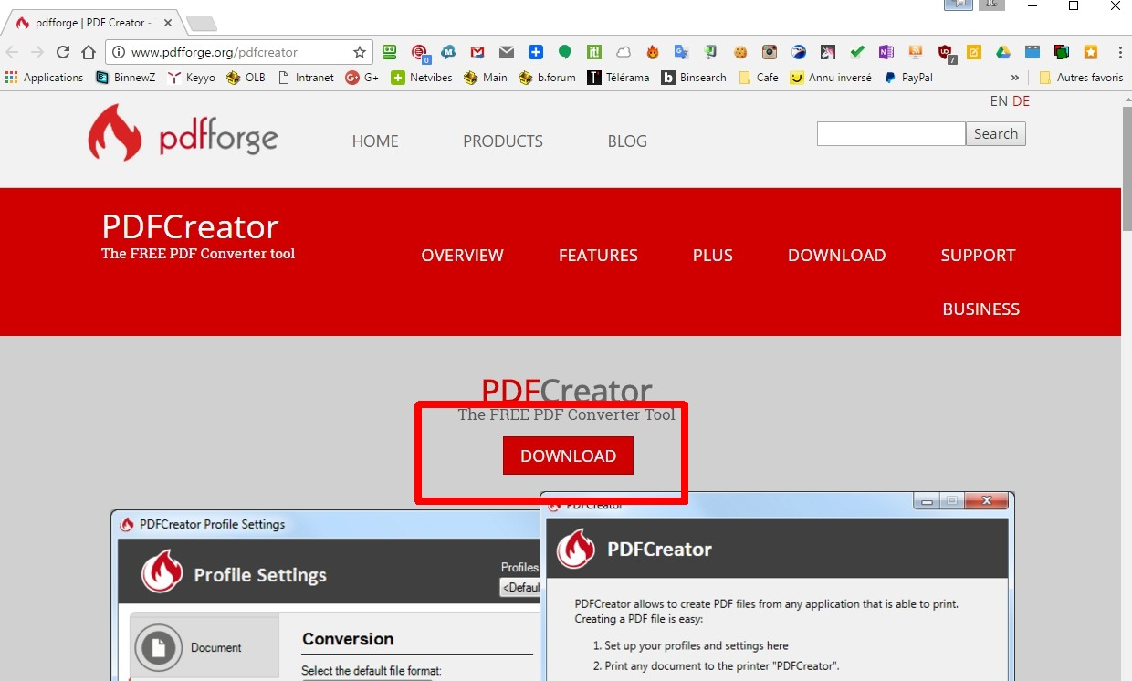The width and height of the screenshot is (1132, 681).
Task: Open the Intranet bookmark
Action: tap(306, 78)
